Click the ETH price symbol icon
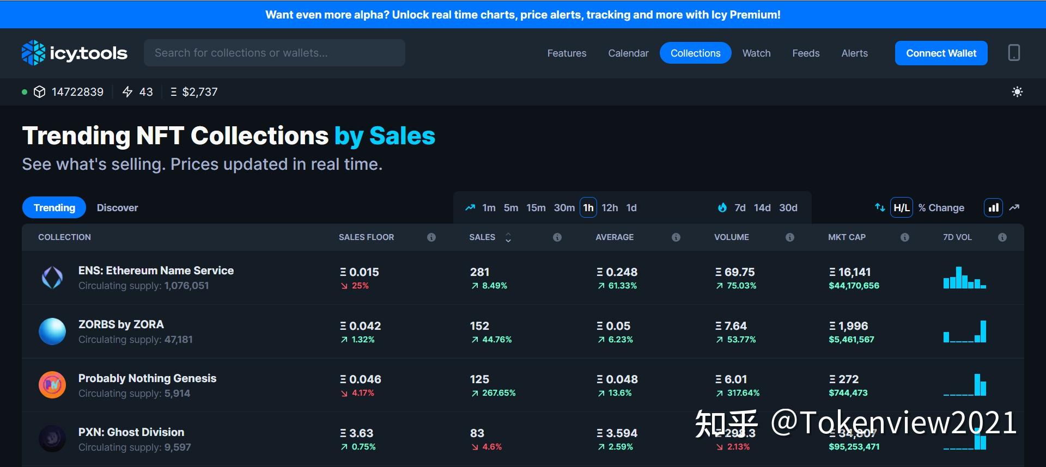1046x467 pixels. [x=173, y=92]
